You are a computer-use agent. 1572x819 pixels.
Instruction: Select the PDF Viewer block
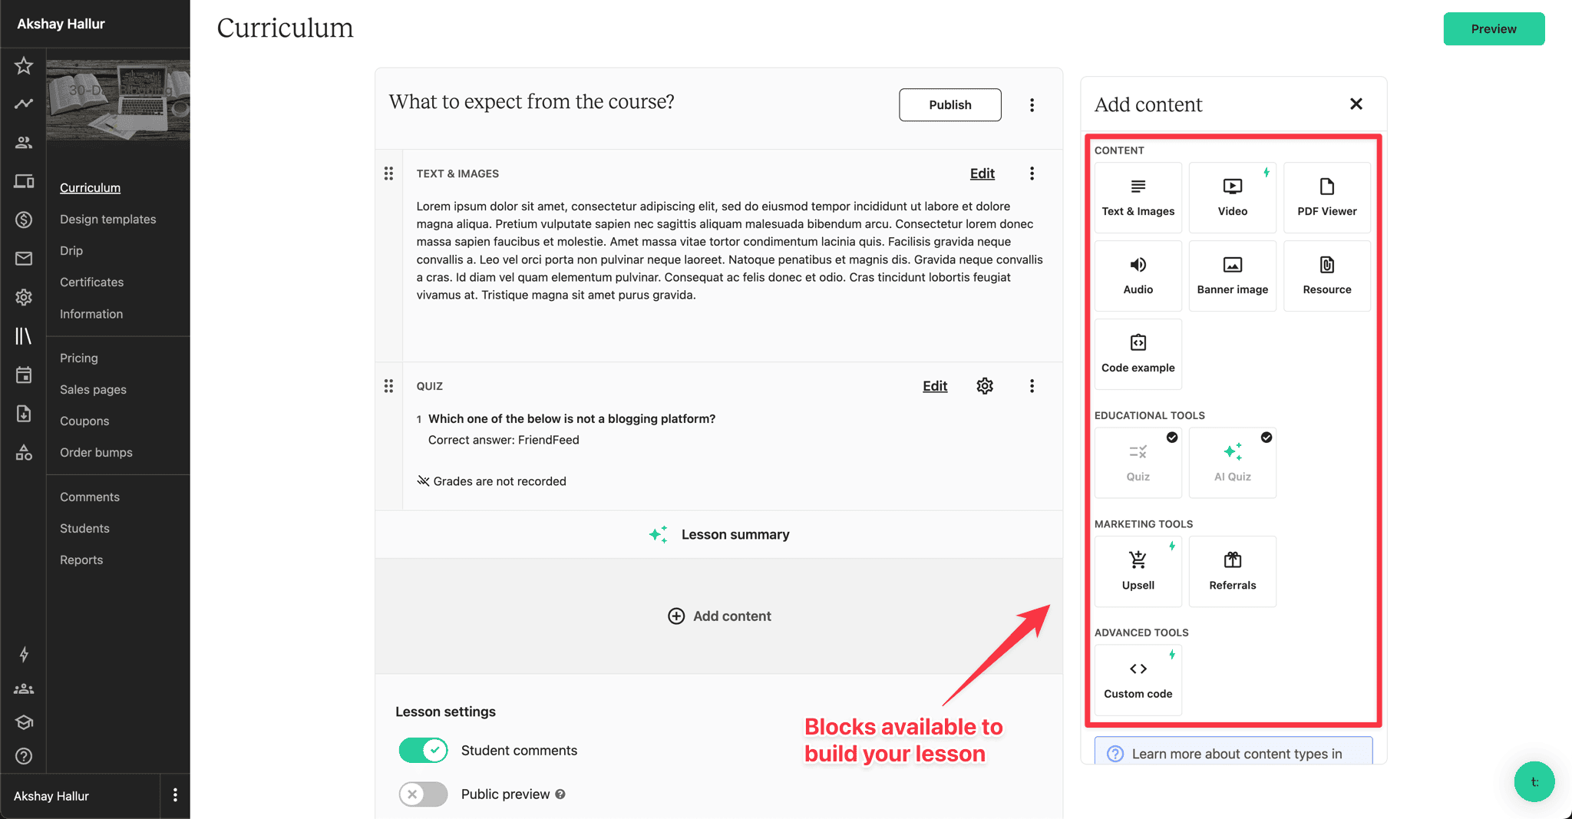tap(1326, 197)
